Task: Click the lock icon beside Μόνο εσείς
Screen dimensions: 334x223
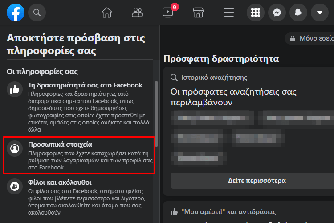Action: pyautogui.click(x=293, y=38)
